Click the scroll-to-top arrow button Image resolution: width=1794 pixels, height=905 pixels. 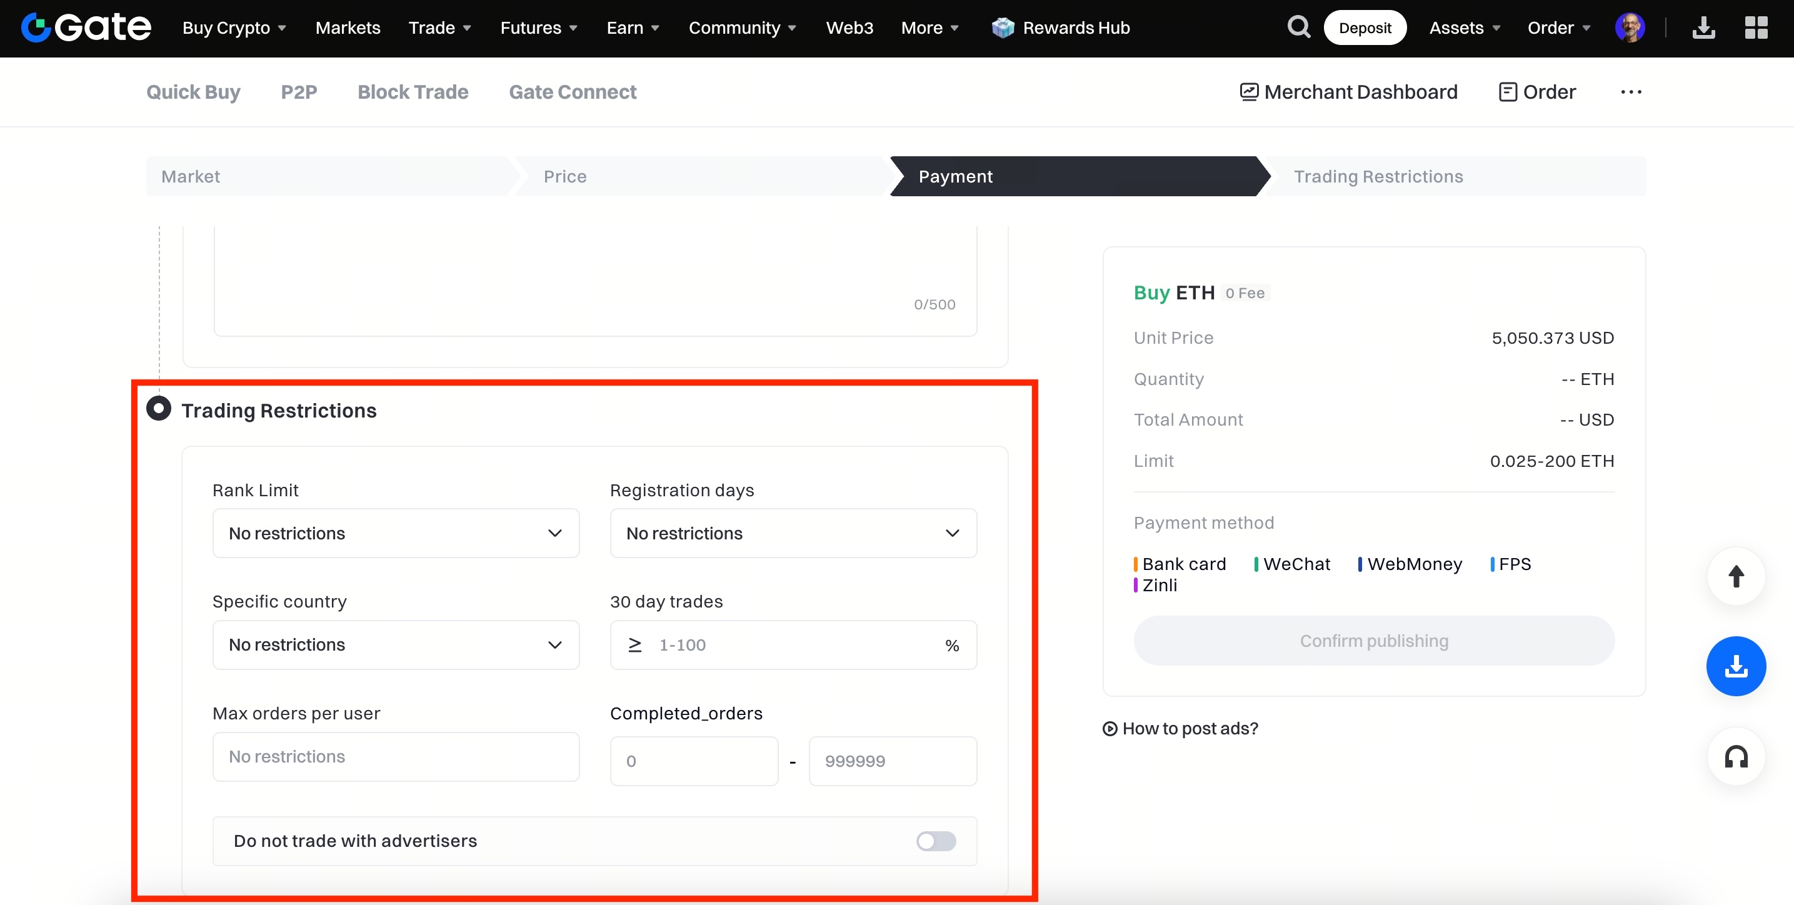(x=1735, y=576)
